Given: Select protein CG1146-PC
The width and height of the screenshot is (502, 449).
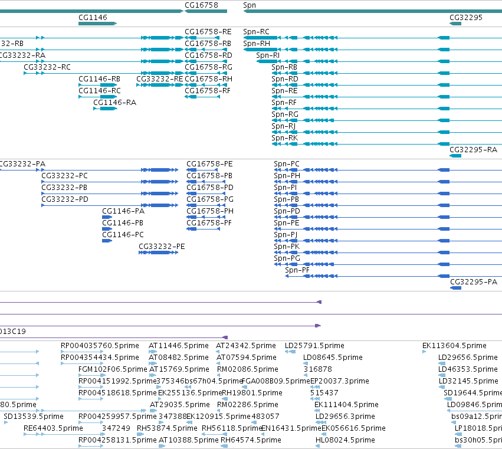Looking at the screenshot, I should coord(123,235).
